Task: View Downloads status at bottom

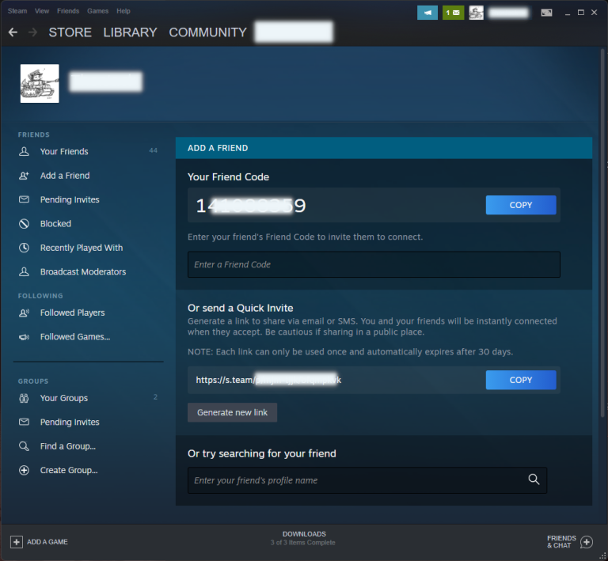Action: (x=304, y=538)
